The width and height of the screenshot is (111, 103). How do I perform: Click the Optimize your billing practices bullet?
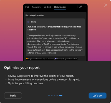click(x=26, y=83)
